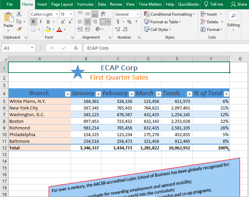Image resolution: width=249 pixels, height=197 pixels.
Task: Apply Accounting dollar number format
Action: [x=118, y=22]
